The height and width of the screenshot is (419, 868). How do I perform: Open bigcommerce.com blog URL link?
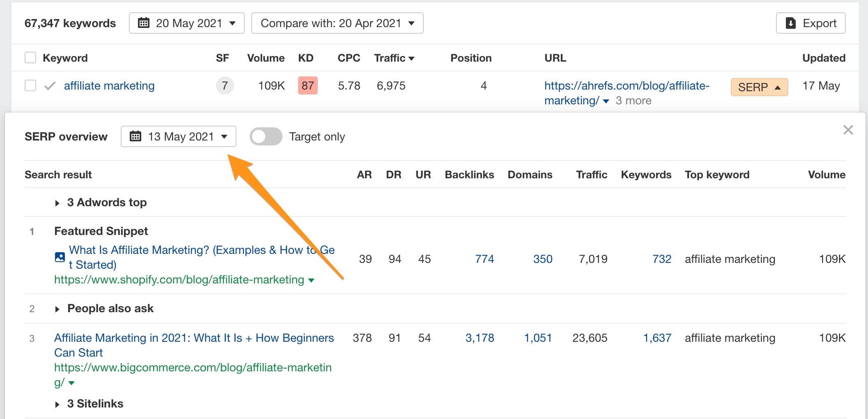click(x=193, y=375)
